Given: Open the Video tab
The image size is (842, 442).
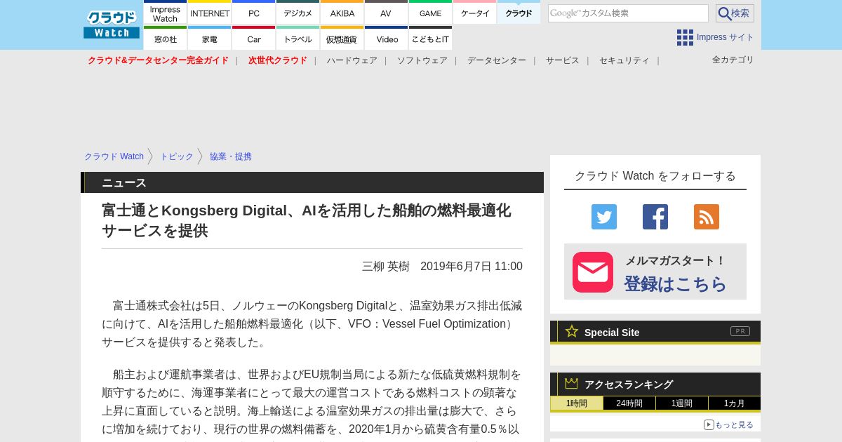Looking at the screenshot, I should (386, 39).
